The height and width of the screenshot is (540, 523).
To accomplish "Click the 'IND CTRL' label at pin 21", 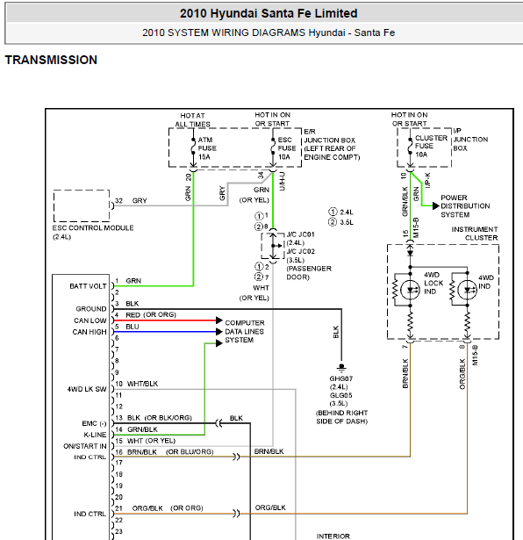I will tap(90, 514).
